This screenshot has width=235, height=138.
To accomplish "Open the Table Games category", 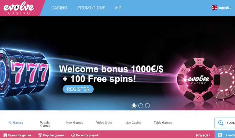I will (163, 123).
